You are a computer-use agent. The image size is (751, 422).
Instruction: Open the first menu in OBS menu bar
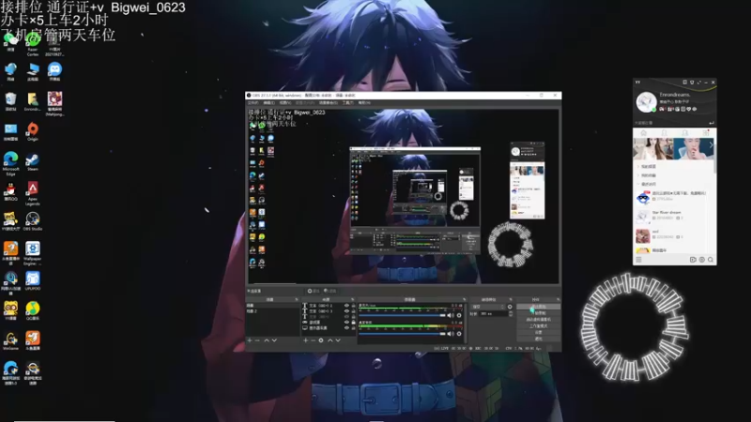[253, 103]
